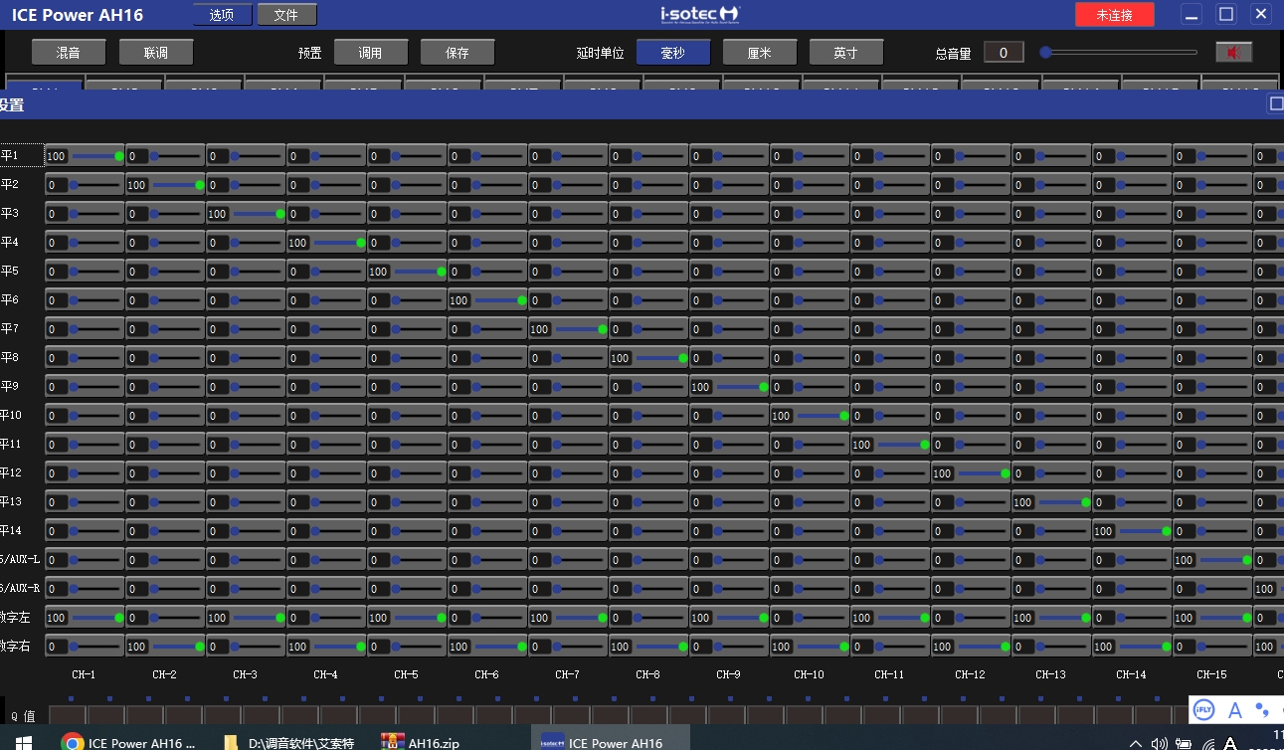Click the red mute speaker icon
Screen dimensions: 1284x750
[x=1233, y=53]
